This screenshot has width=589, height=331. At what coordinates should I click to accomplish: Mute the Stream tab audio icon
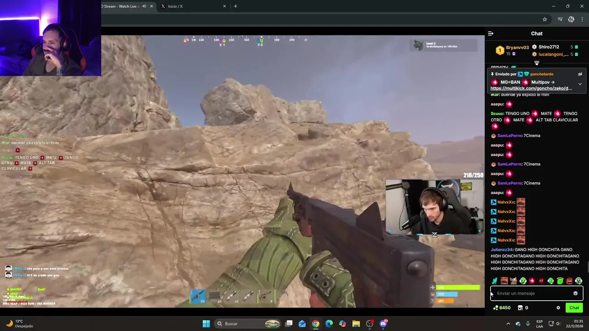pos(144,6)
